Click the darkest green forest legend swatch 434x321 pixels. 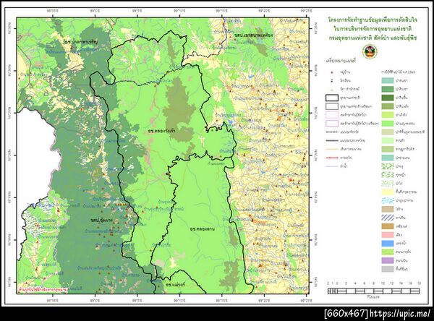[388, 98]
